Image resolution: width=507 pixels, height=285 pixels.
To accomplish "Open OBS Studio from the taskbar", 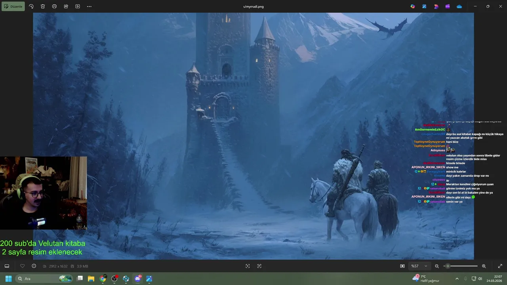I will [x=114, y=279].
